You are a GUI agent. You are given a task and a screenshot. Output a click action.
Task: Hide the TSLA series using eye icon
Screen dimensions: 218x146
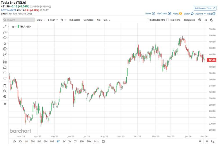pyautogui.click(x=13, y=27)
